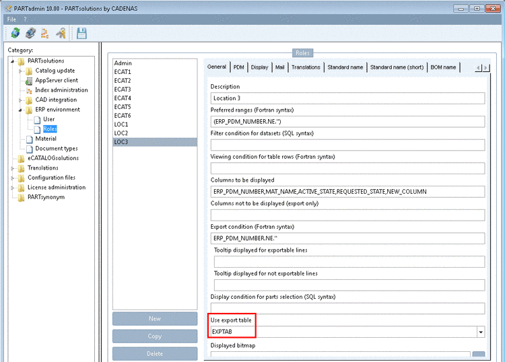Viewport: 505px width, 362px height.
Task: Switch to the Mail tab
Action: coord(280,67)
